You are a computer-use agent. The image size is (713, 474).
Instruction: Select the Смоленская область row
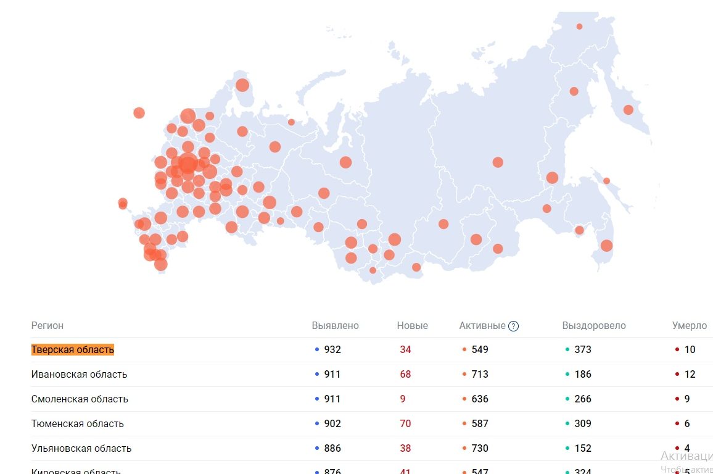80,399
